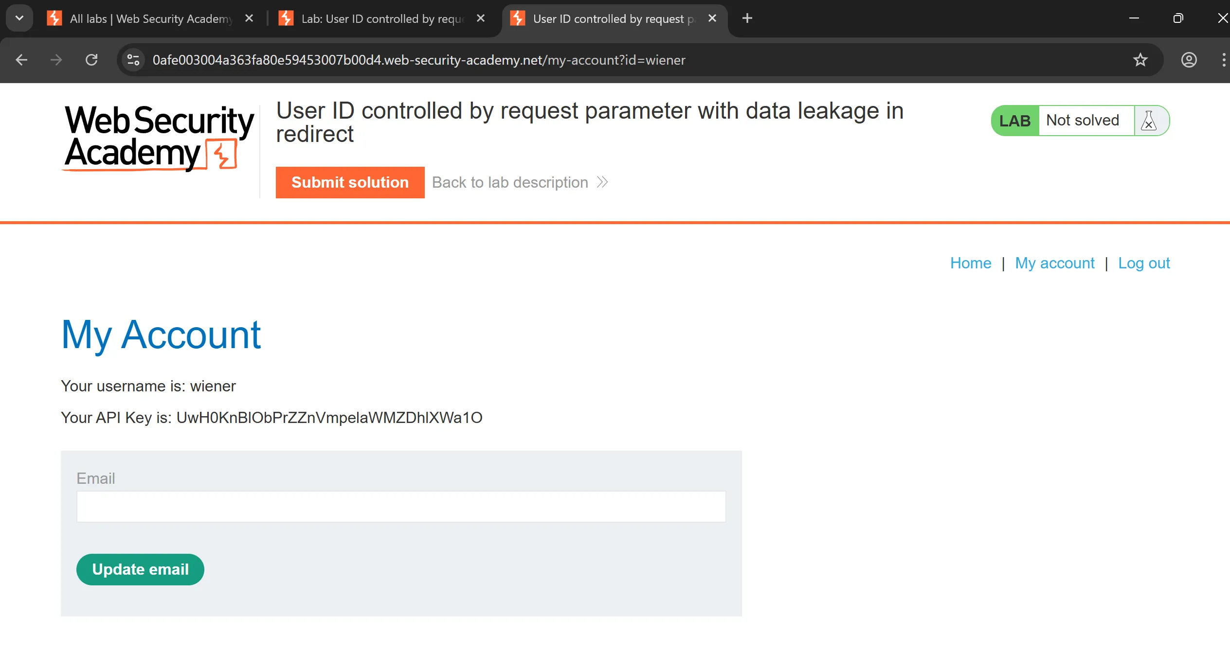Switch to the All labs tab
The width and height of the screenshot is (1230, 651).
coord(146,18)
